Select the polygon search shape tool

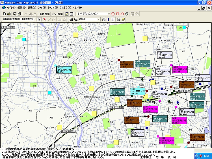[122, 14]
